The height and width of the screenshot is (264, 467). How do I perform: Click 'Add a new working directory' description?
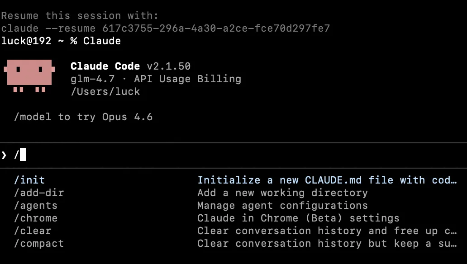[282, 193]
